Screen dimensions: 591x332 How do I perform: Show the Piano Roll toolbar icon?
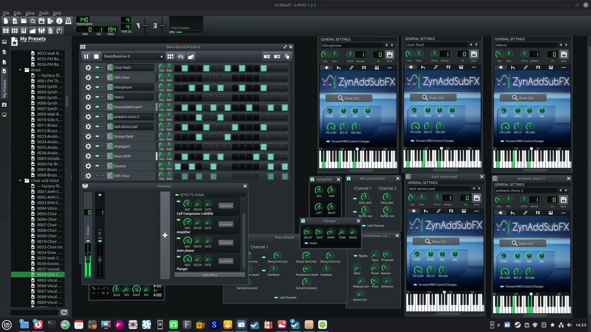pos(24,30)
